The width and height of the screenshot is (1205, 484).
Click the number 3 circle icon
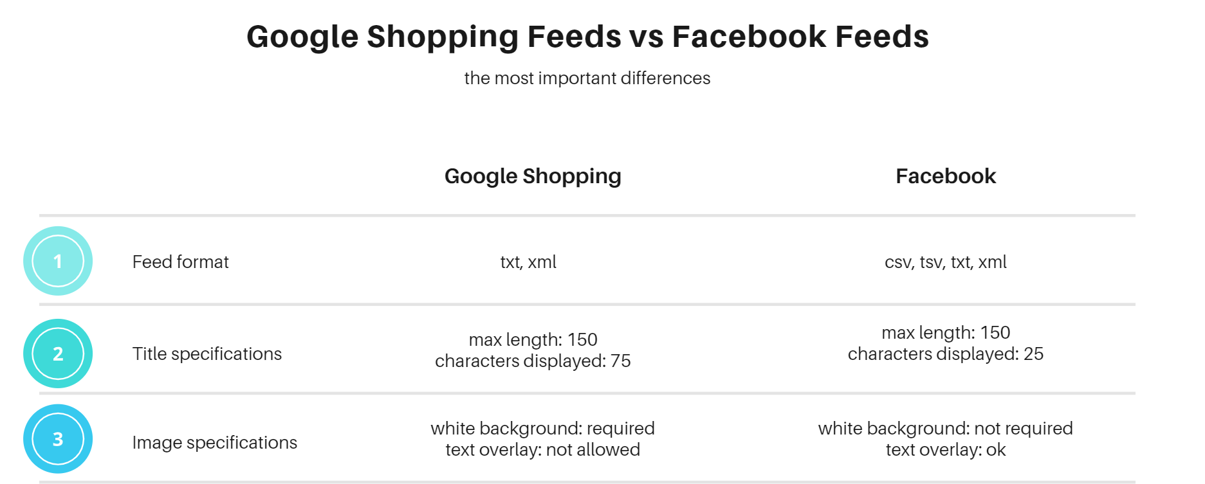(58, 439)
